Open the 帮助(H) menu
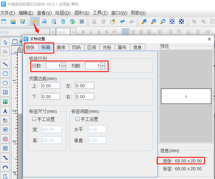Screen dimensions: 215x179 [138, 13]
